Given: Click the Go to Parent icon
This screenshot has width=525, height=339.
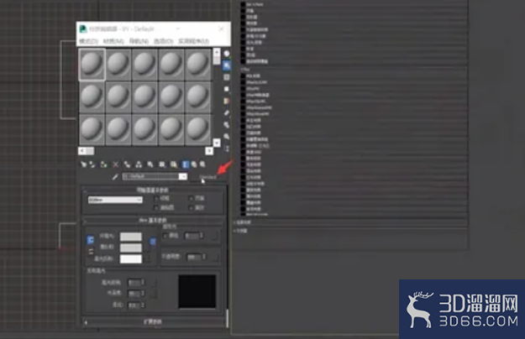Looking at the screenshot, I should (x=194, y=164).
